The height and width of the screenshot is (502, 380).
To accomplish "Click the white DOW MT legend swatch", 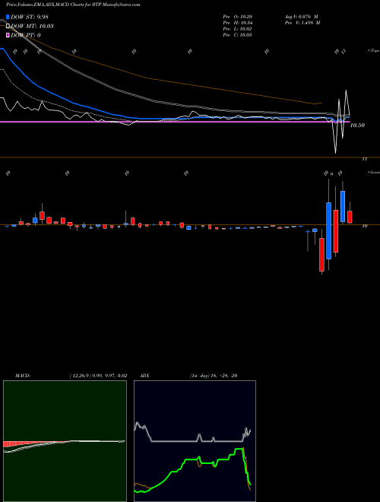I will pos(8,26).
